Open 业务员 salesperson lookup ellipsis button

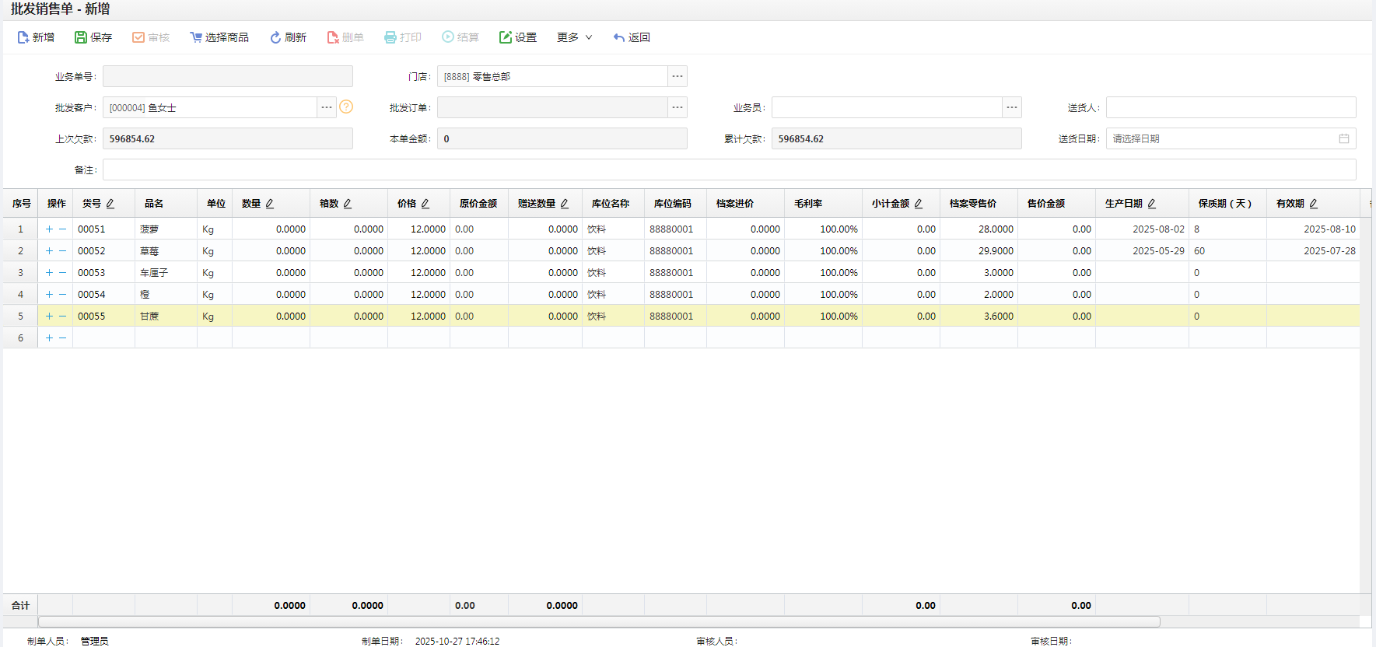[1012, 107]
